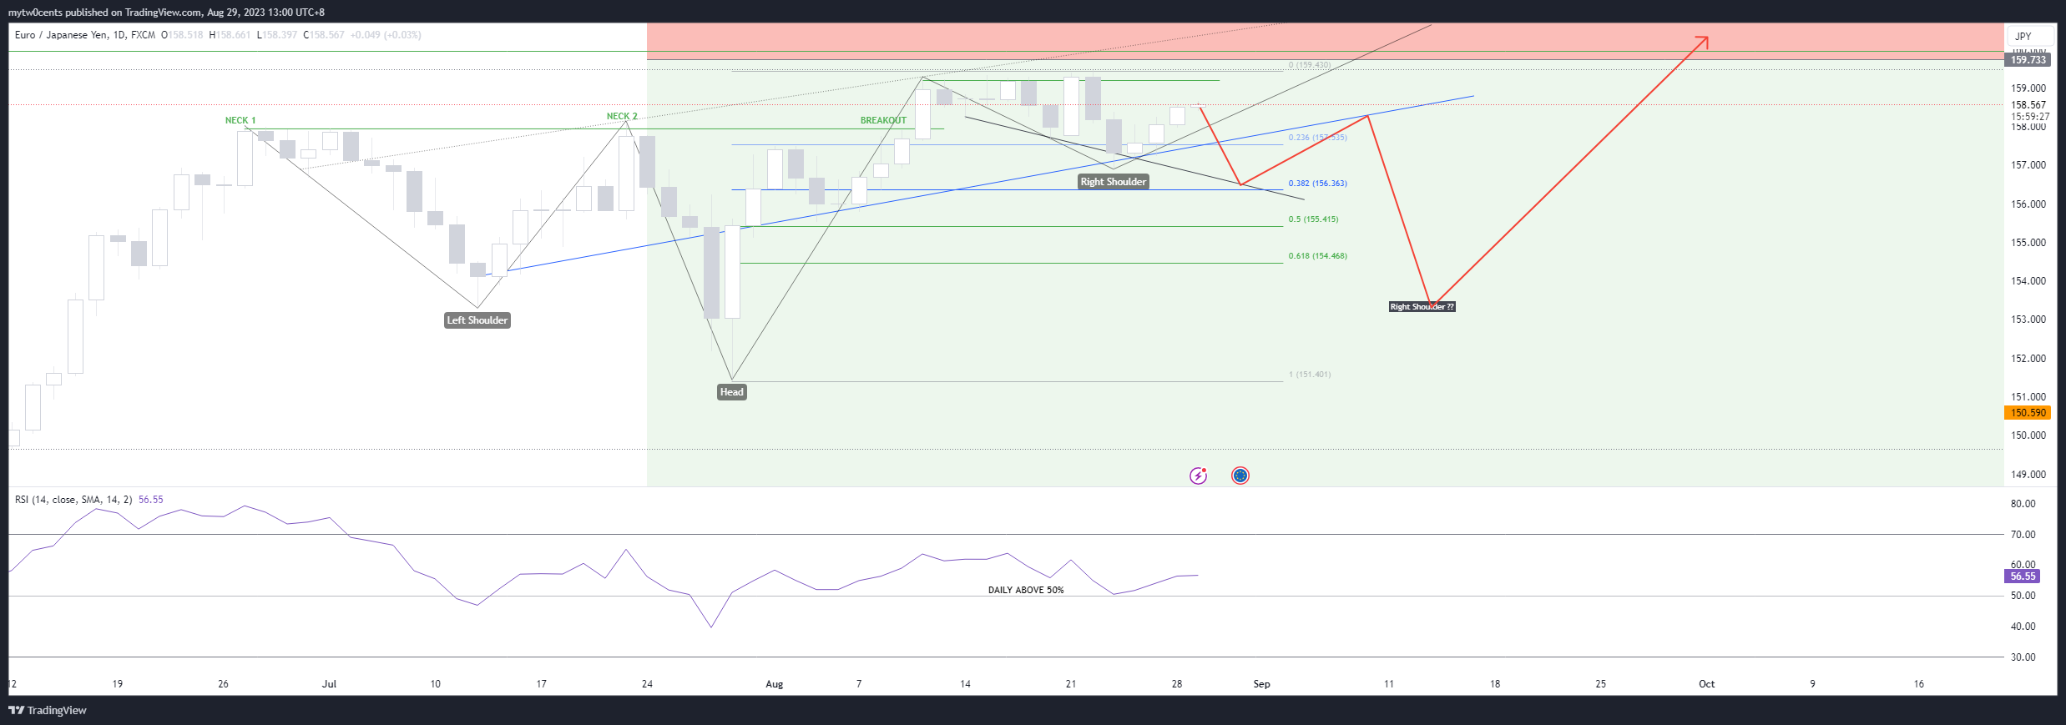Click the Jul date on time axis
The height and width of the screenshot is (725, 2066).
pyautogui.click(x=329, y=684)
